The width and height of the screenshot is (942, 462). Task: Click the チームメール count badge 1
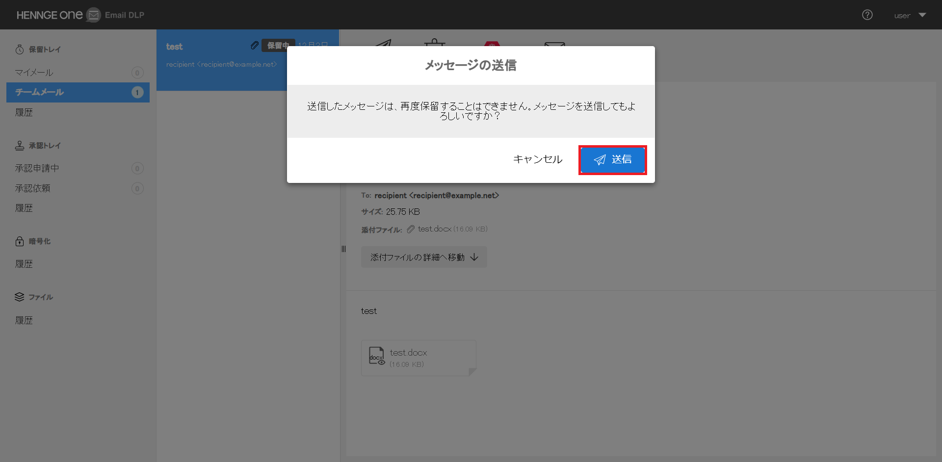point(137,92)
